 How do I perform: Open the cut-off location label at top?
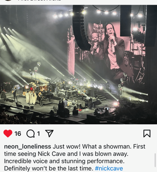pos(40,1)
